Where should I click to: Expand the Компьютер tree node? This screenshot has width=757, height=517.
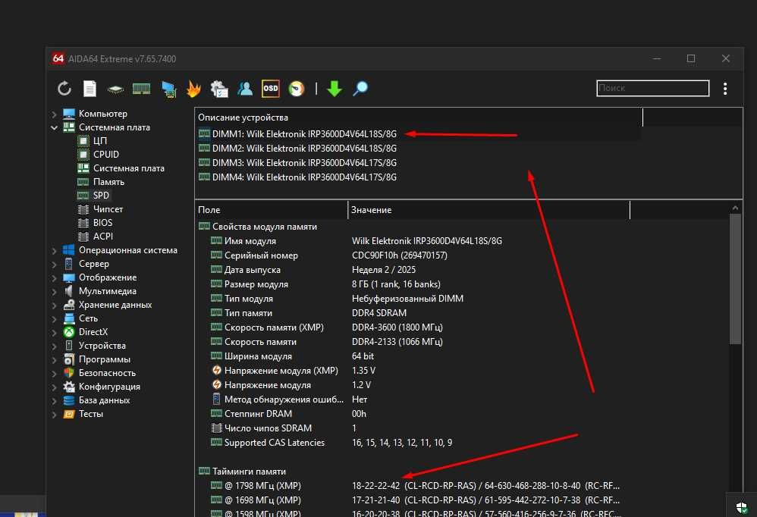pos(54,114)
